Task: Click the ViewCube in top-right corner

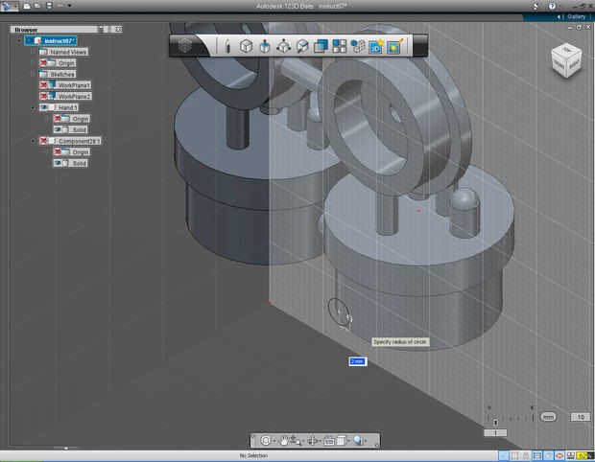Action: click(564, 59)
